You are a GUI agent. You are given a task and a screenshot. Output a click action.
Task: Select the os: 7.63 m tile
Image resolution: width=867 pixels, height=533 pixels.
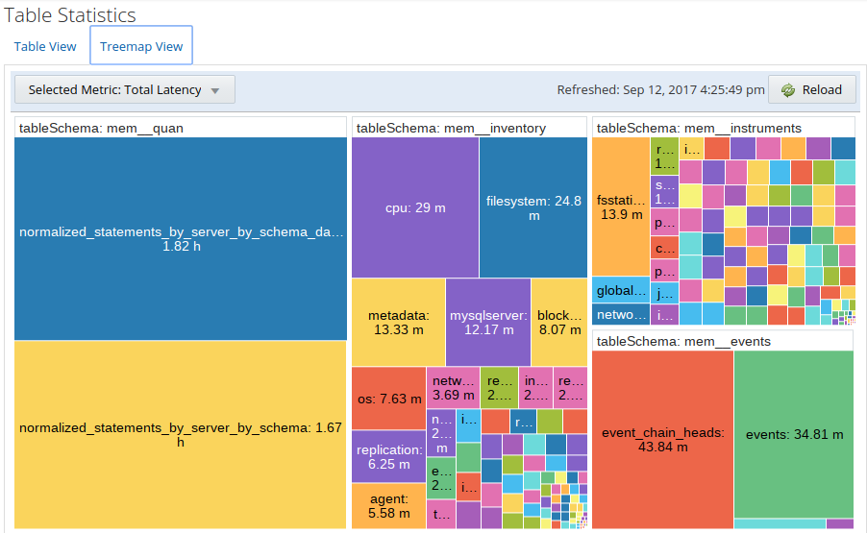389,399
